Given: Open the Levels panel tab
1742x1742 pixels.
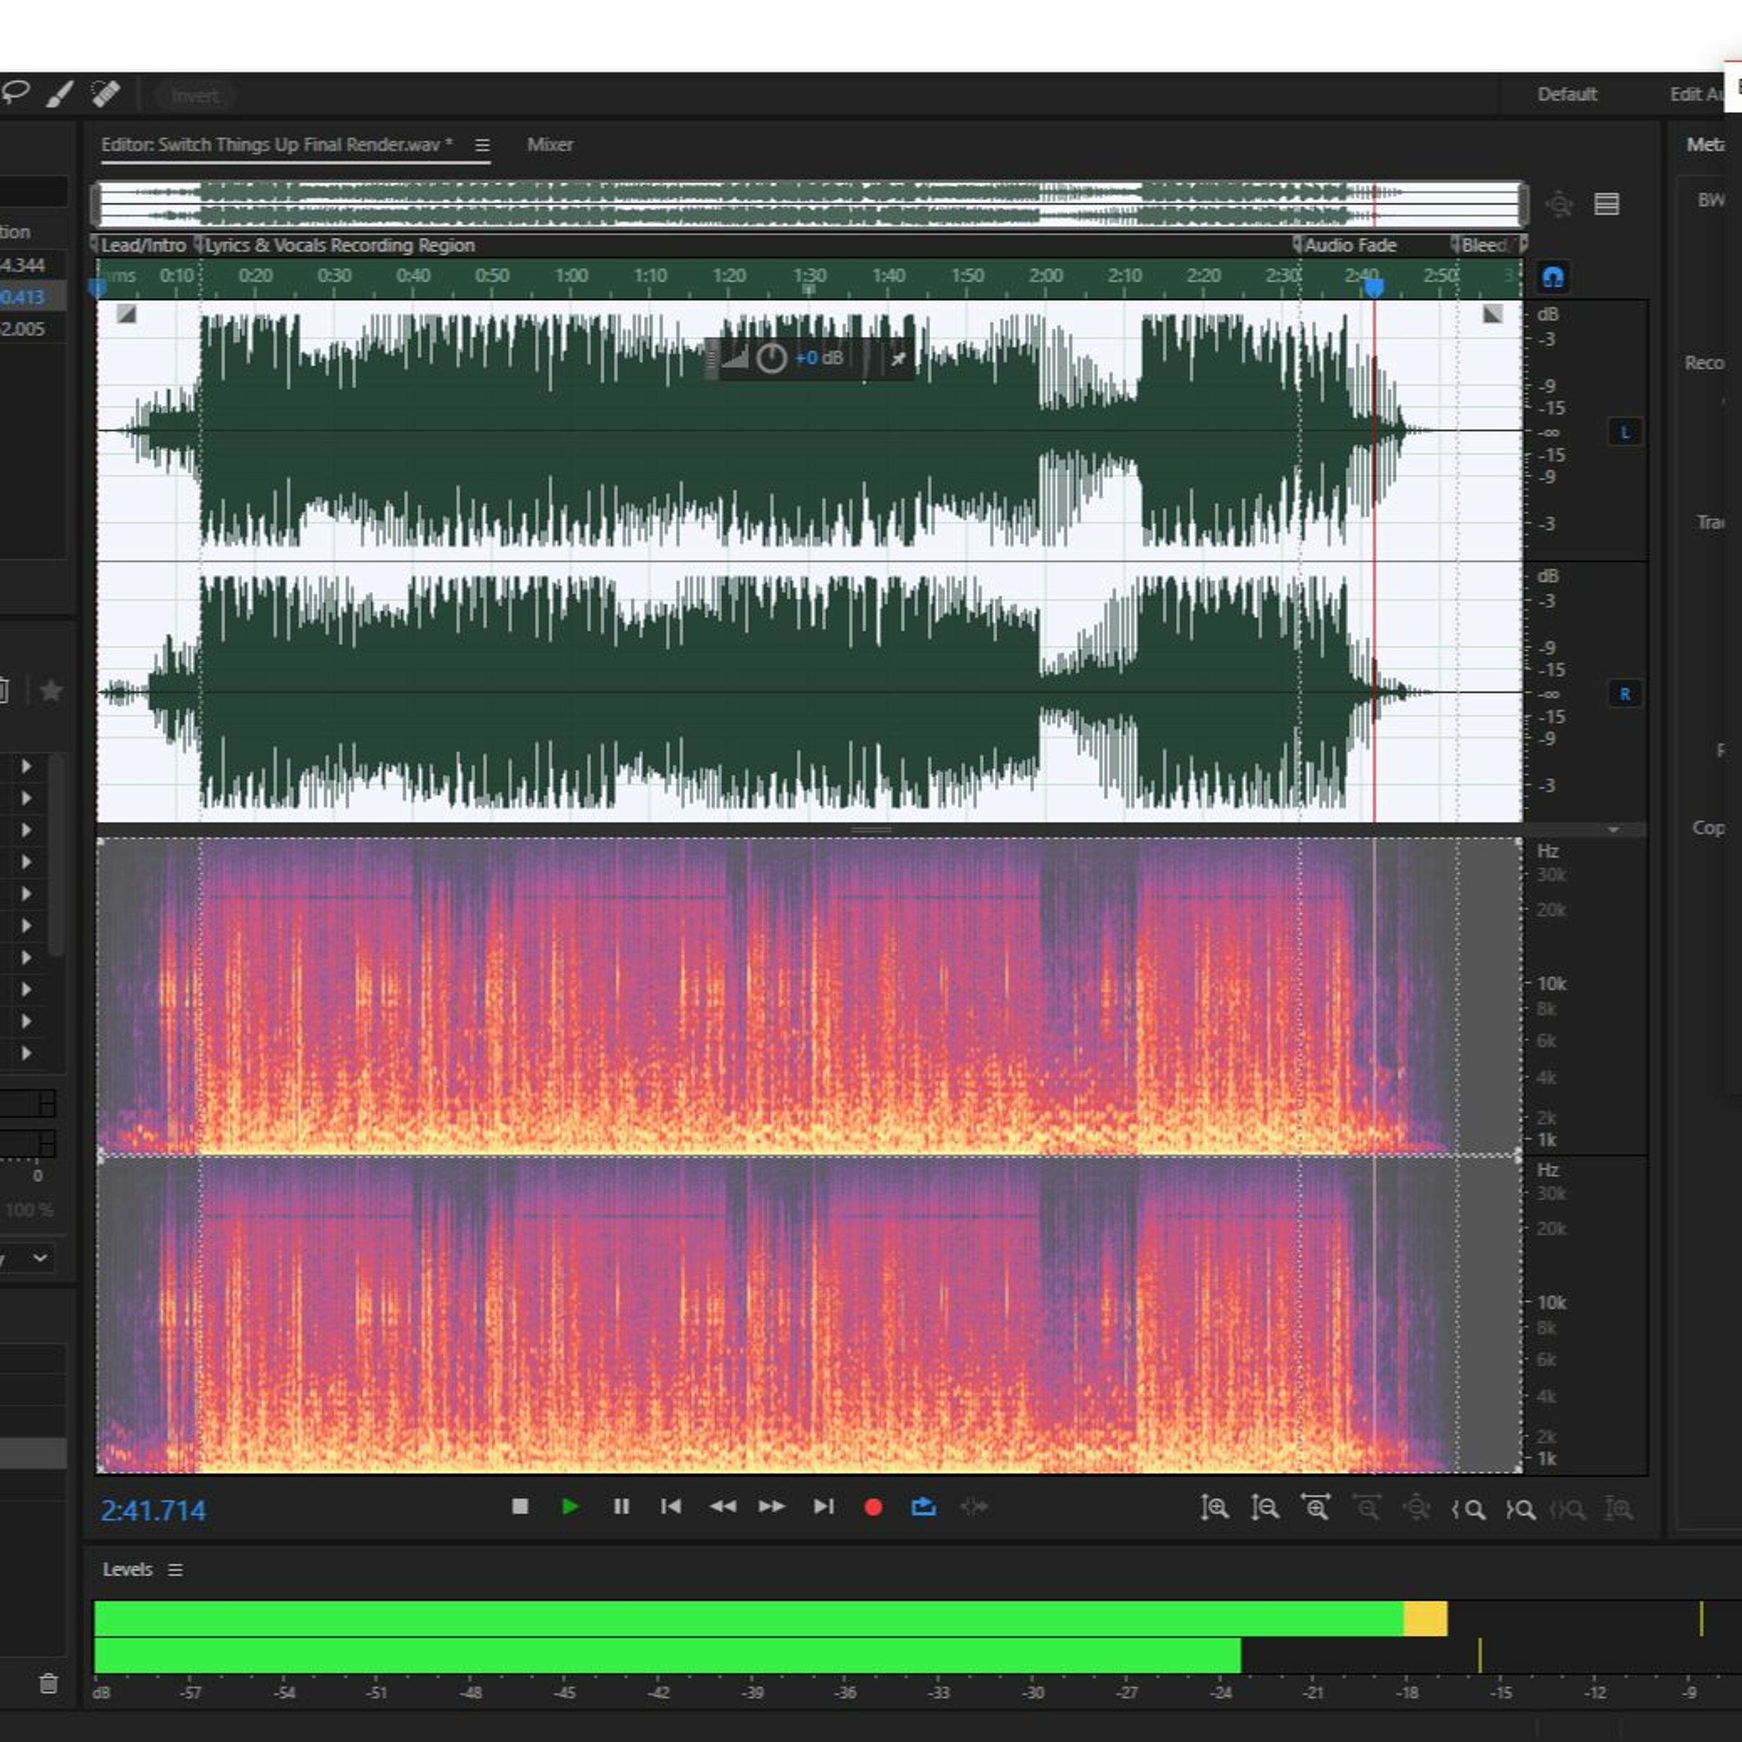Looking at the screenshot, I should 127,1569.
